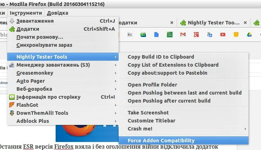Image resolution: width=261 pixels, height=150 pixels.
Task: Choose Open Profile Folder
Action: click(x=183, y=85)
